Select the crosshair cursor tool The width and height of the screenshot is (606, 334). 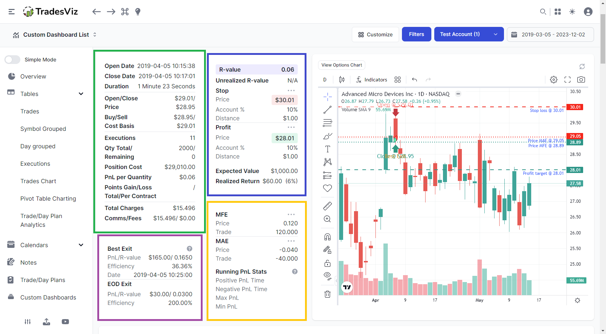(328, 97)
